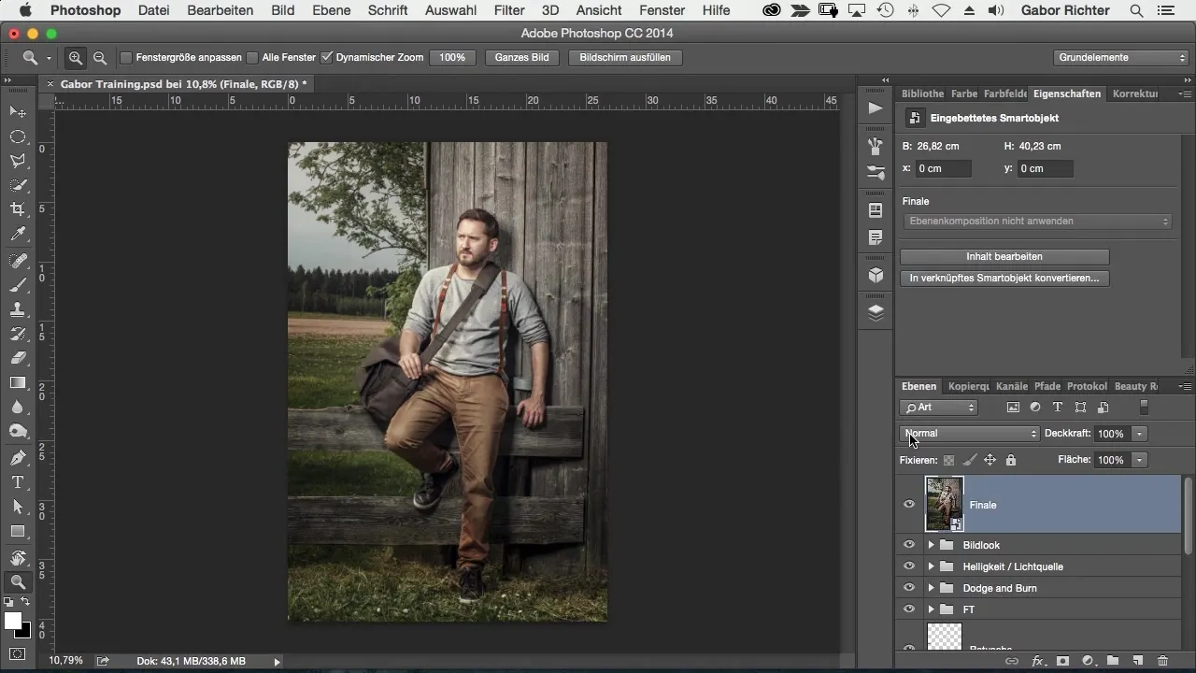Filter layers by smart object type

click(1103, 408)
